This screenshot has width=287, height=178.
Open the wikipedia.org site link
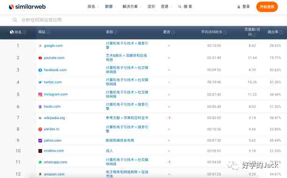coord(54,118)
